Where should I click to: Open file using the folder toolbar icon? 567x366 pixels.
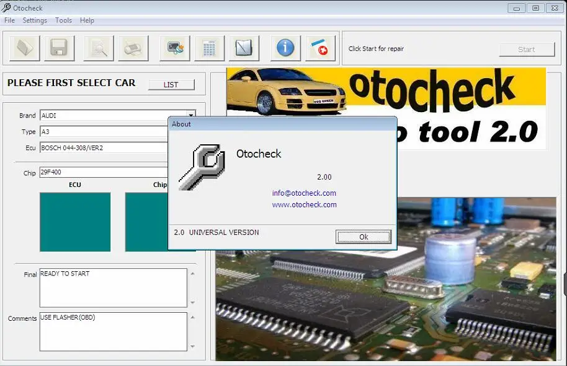[x=25, y=48]
